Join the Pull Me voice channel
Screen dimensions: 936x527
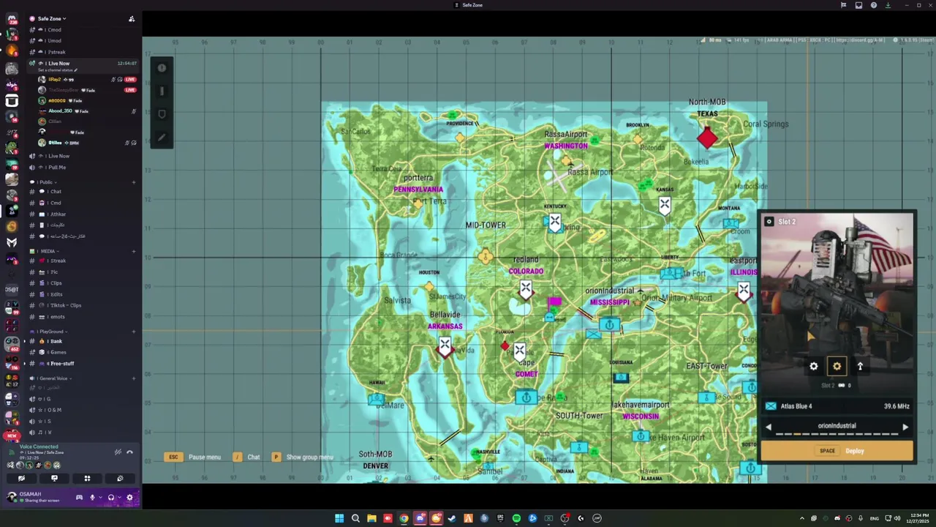point(82,167)
